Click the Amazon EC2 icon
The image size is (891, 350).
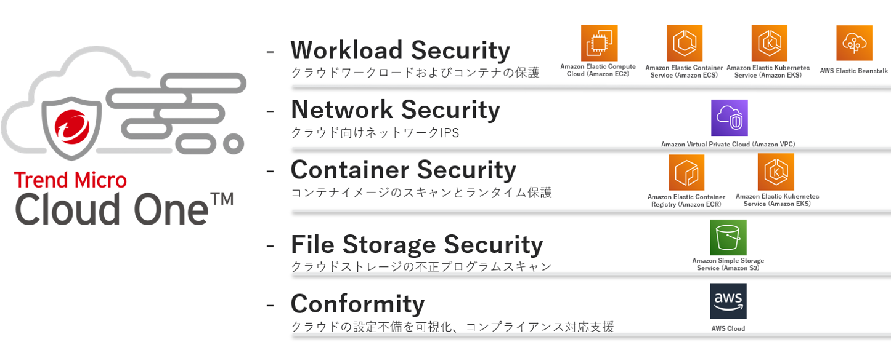pos(599,43)
